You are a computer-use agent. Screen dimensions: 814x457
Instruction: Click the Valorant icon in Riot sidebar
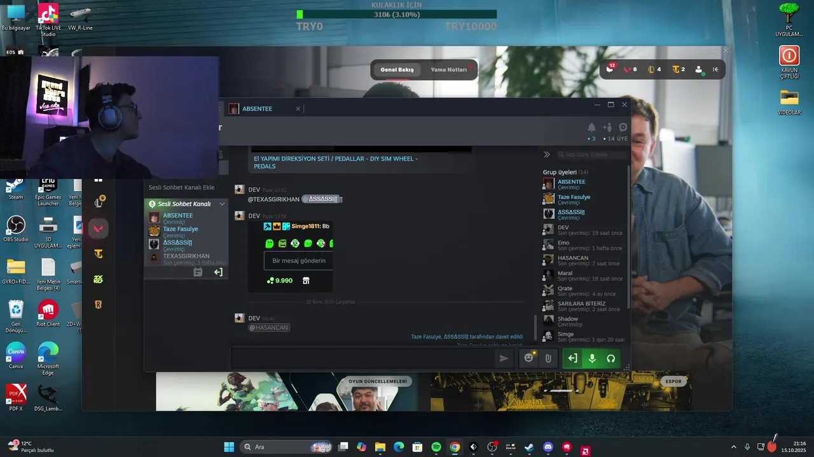[99, 228]
